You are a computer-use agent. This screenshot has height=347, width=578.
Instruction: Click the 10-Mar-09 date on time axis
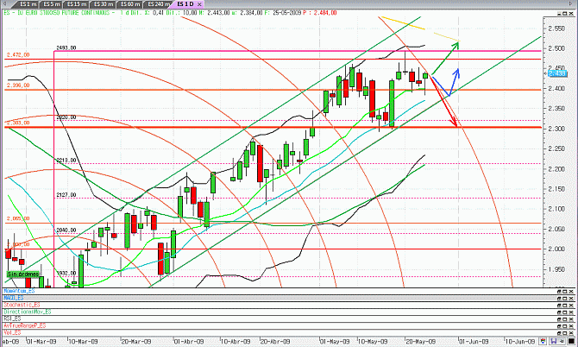pos(83,342)
